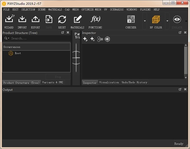This screenshot has height=149, width=190.
Task: Open the HELP menu
Action: [x=156, y=9]
